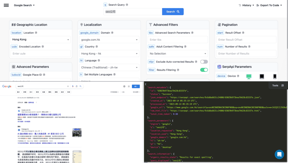Screen dimensions: 288x163
Task: Click the 工具 link in Google preview
Action: 123,92
